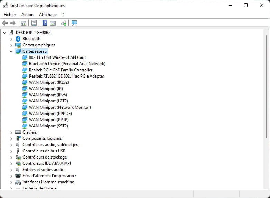This screenshot has height=198, width=270.
Task: Click the Back arrow toolbar icon
Action: (x=5, y=23)
